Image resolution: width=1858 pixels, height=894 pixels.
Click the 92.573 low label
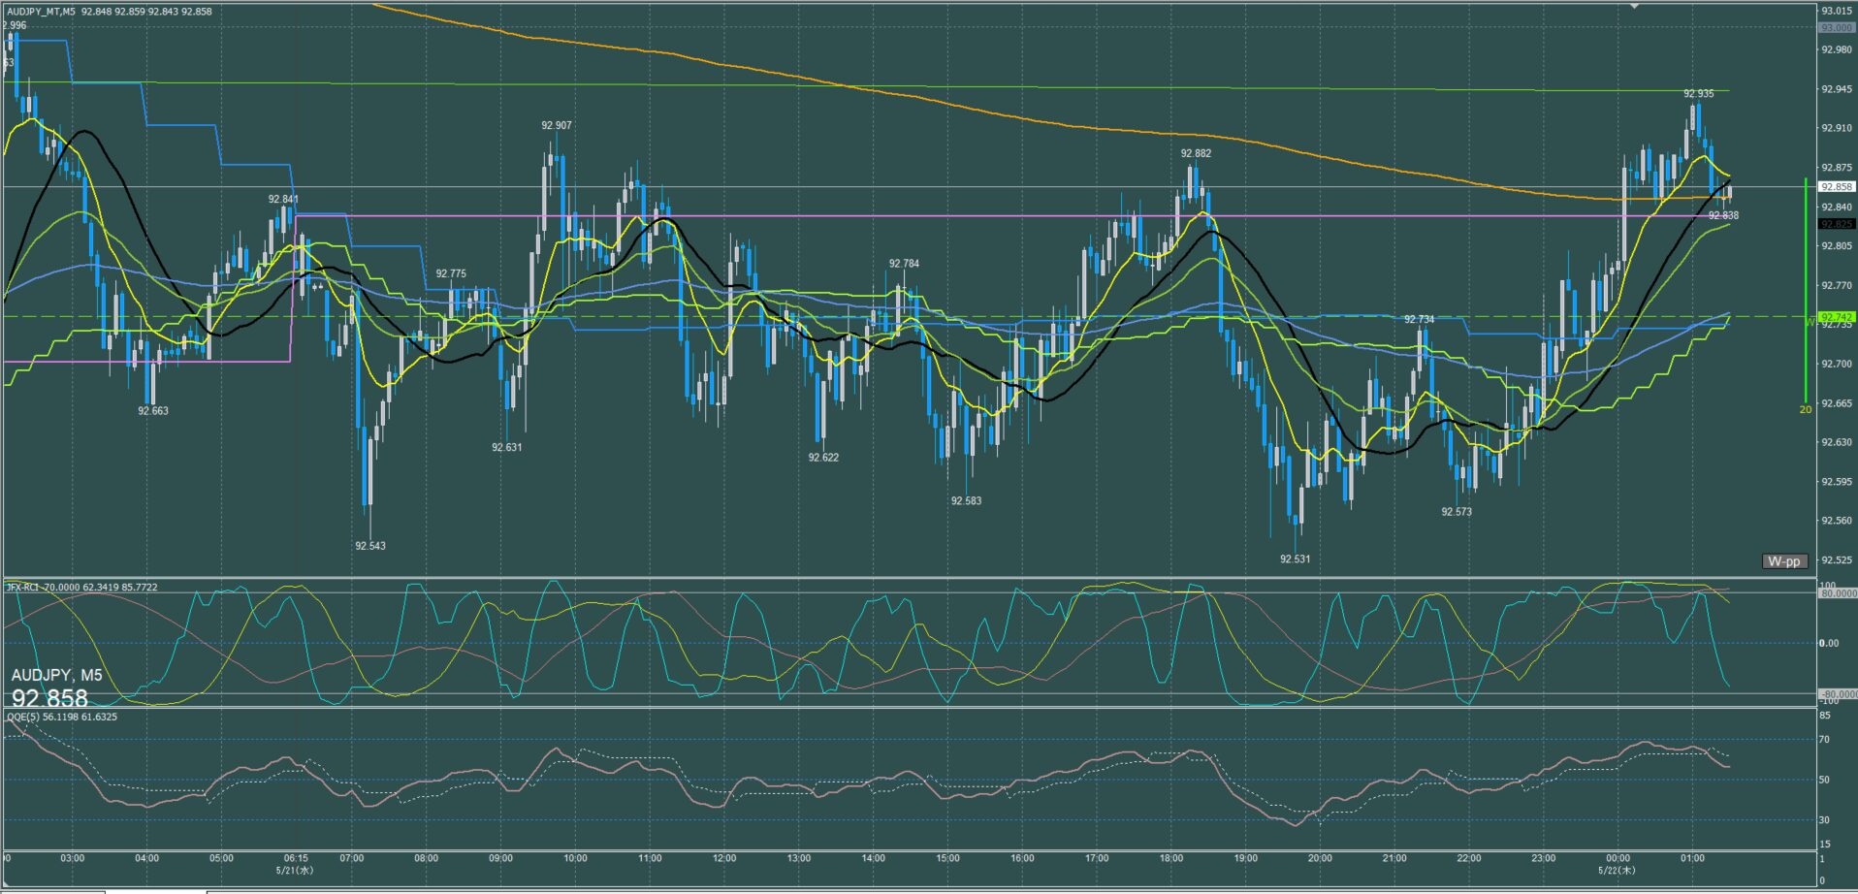tap(1457, 512)
